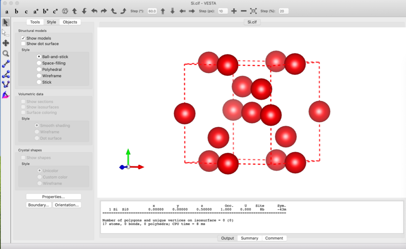The image size is (406, 249).
Task: Select Smooth shading for volumetric data
Action: (x=37, y=125)
